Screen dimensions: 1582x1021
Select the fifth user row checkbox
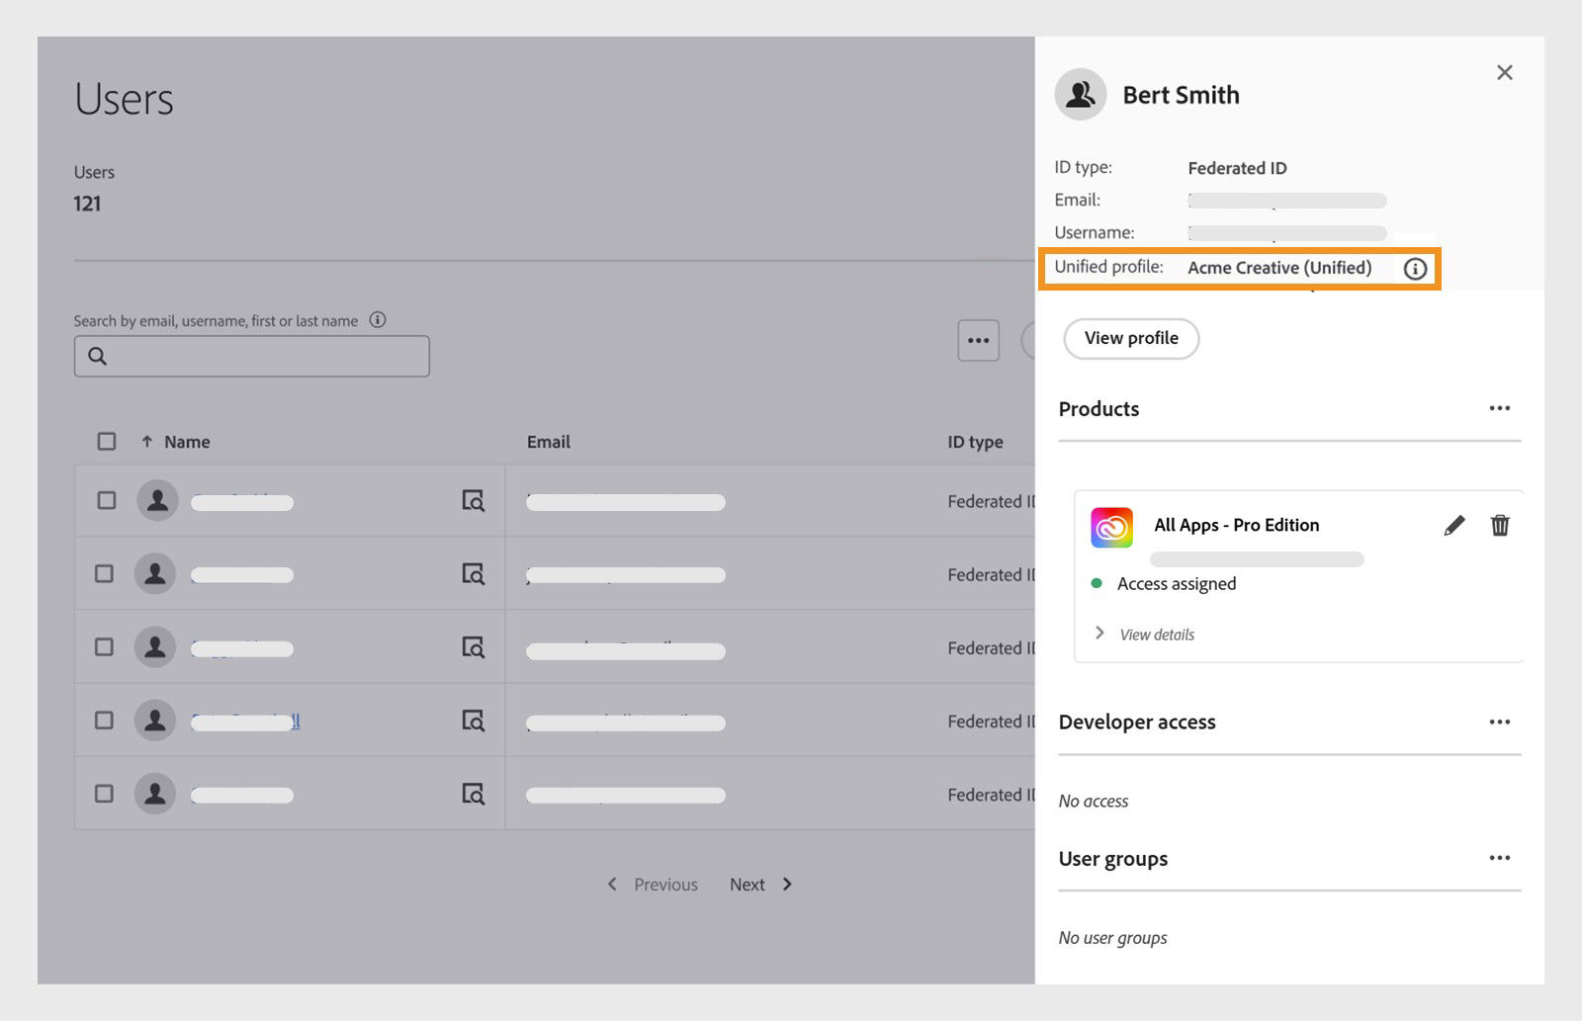pyautogui.click(x=104, y=793)
